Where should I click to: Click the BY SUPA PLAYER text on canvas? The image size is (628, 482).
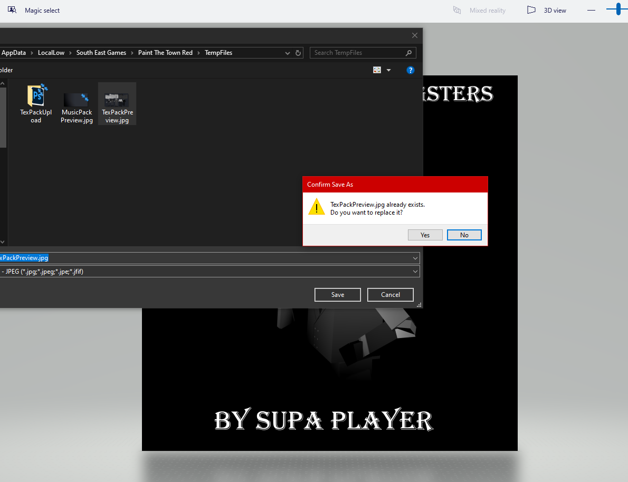pos(323,420)
